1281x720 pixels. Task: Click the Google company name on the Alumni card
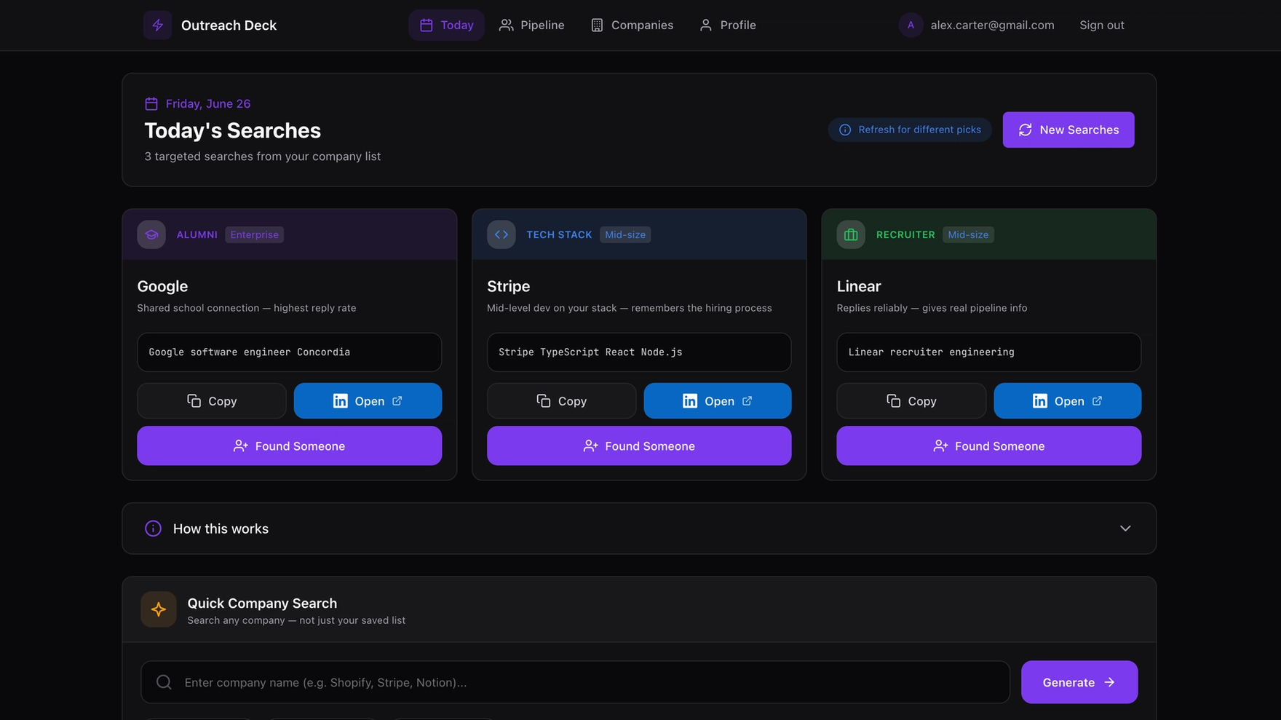click(162, 286)
